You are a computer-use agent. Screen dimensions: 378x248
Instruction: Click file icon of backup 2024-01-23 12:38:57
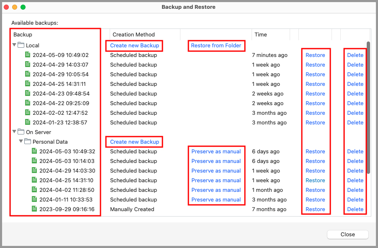tap(28, 122)
